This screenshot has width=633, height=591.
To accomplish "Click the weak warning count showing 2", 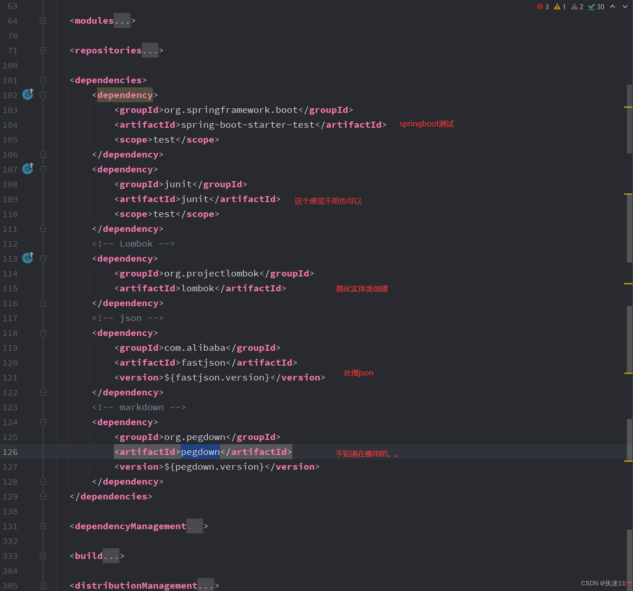I will pyautogui.click(x=577, y=7).
